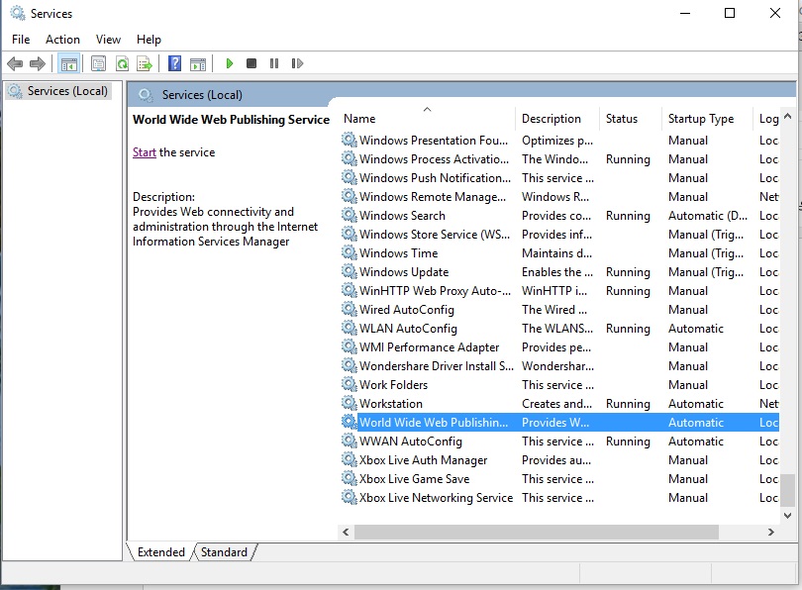Click gear icon of WWAN AutoConfig row
The image size is (802, 590).
tap(349, 441)
